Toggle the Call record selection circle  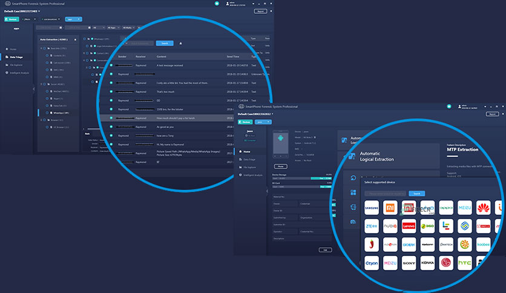(47, 62)
